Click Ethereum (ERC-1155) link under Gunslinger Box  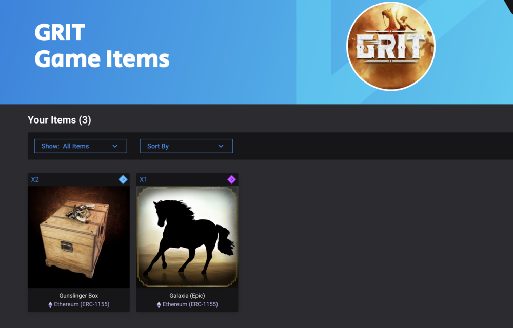[82, 304]
